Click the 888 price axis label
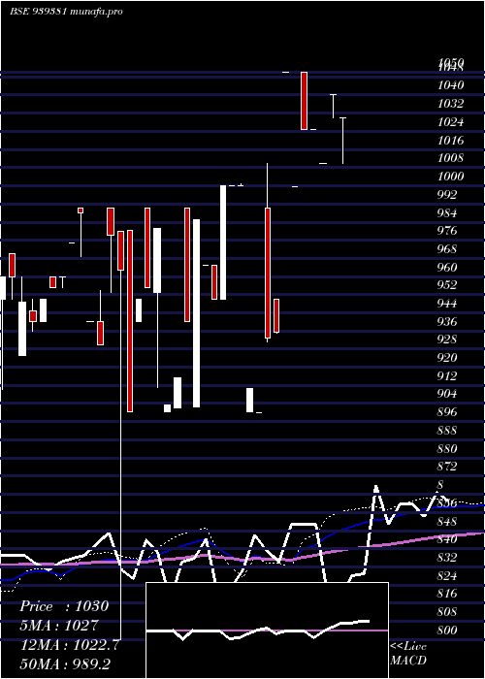The image size is (485, 679). pyautogui.click(x=447, y=431)
